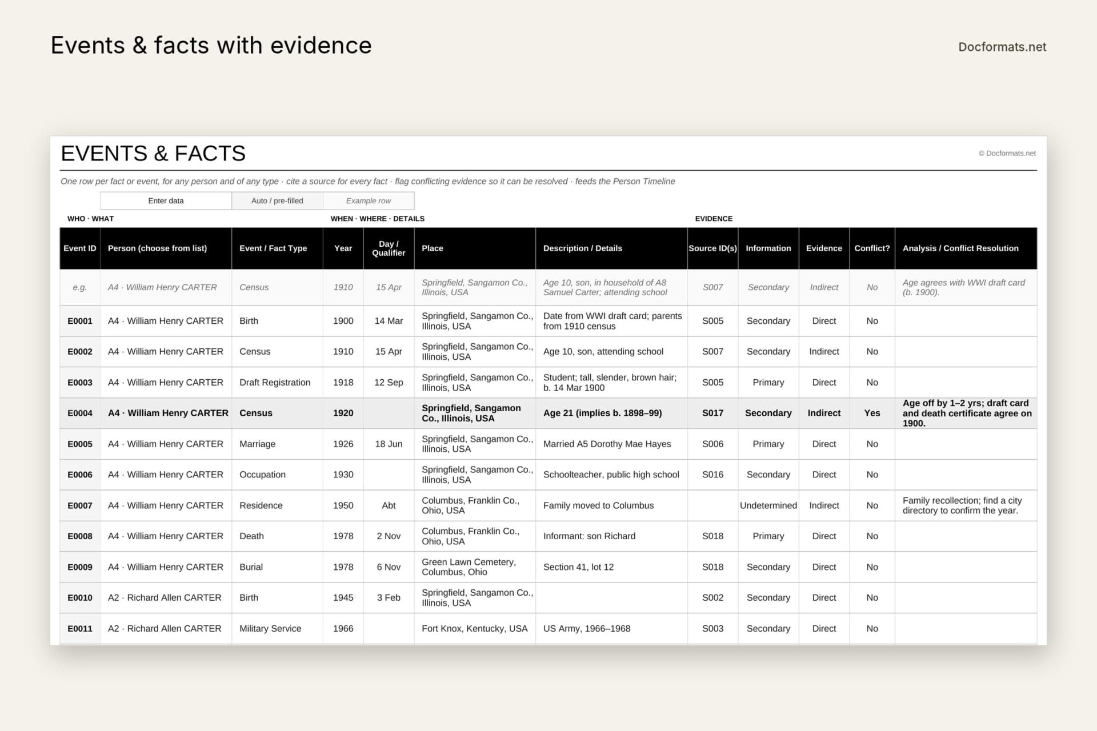Click the 'Marriage' event type cell
Image resolution: width=1097 pixels, height=731 pixels.
[277, 444]
